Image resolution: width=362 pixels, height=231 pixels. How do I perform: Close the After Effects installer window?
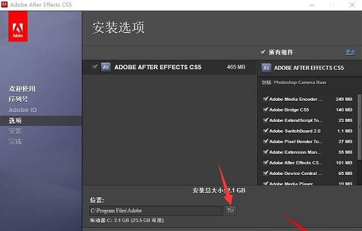(352, 5)
